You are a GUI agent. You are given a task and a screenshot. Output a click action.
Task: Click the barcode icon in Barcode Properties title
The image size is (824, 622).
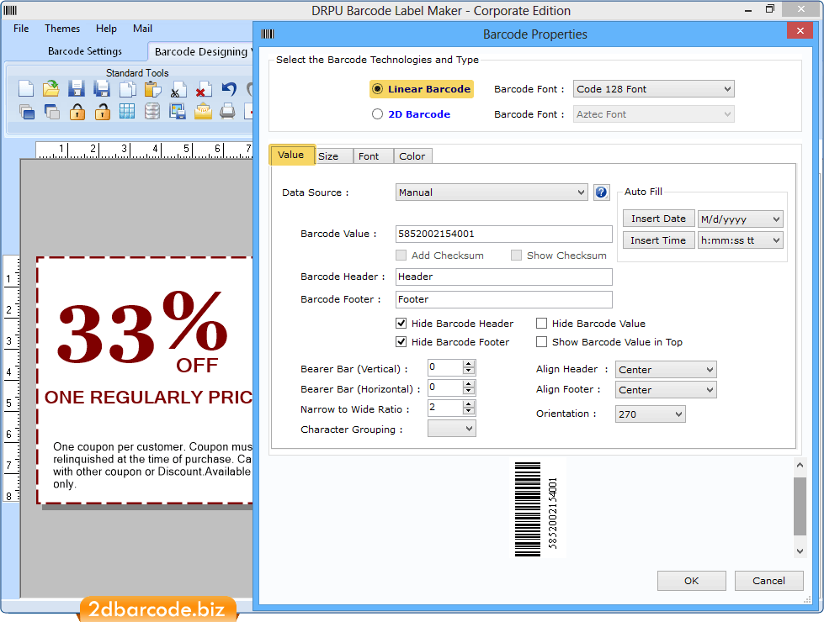pyautogui.click(x=268, y=34)
